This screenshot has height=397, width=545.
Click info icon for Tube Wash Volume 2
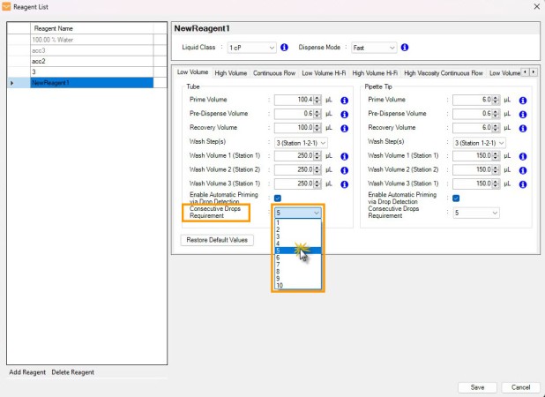[x=344, y=170]
